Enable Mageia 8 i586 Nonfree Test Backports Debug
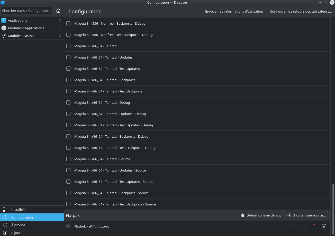The image size is (335, 236). pos(68,35)
